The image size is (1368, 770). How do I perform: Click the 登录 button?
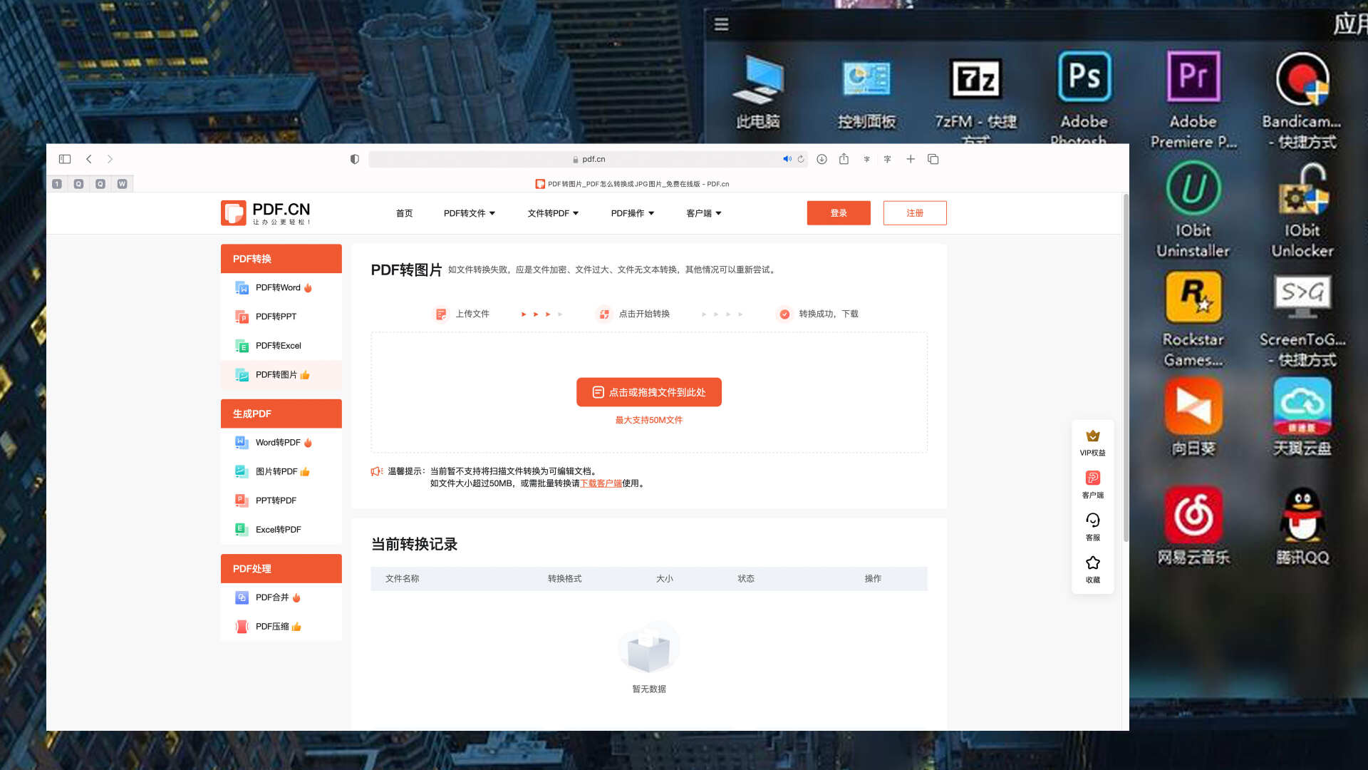[x=839, y=213]
